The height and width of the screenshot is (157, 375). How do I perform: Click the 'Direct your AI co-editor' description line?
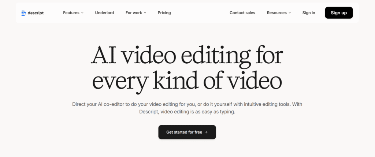point(187,104)
